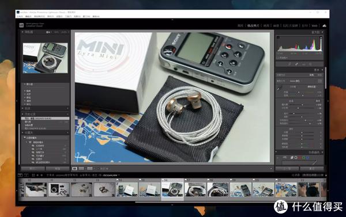Click the Reset button at bottom right
Image resolution: width=346 pixels, height=217 pixels.
click(312, 169)
